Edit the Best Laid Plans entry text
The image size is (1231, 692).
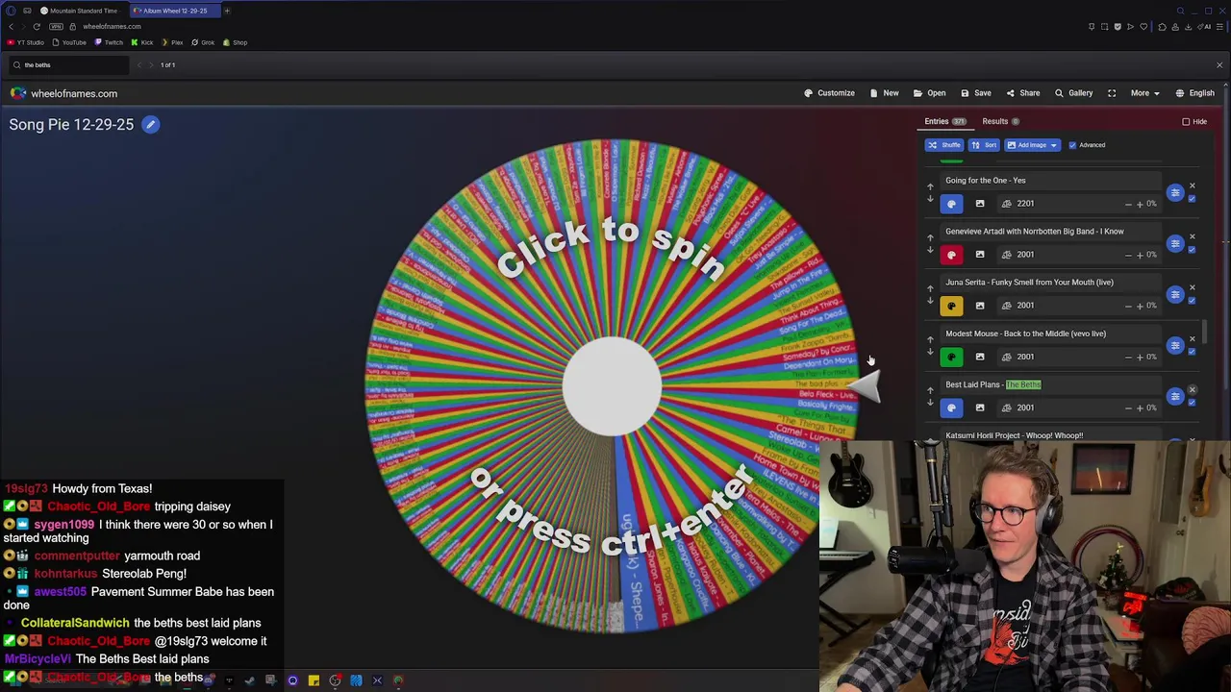1052,384
